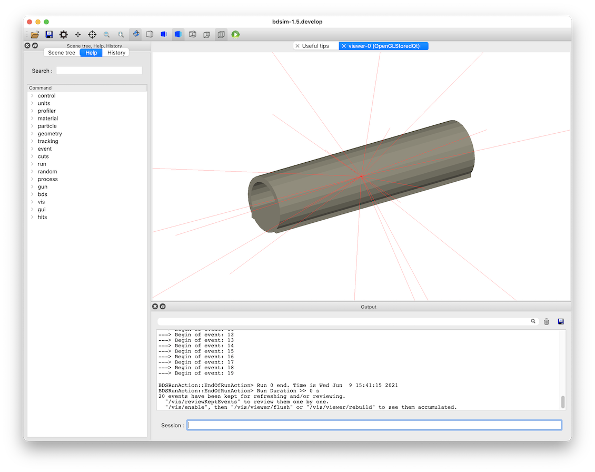Screen dimensions: 595x472
Task: Select the crosshair pick tool
Action: pyautogui.click(x=92, y=35)
